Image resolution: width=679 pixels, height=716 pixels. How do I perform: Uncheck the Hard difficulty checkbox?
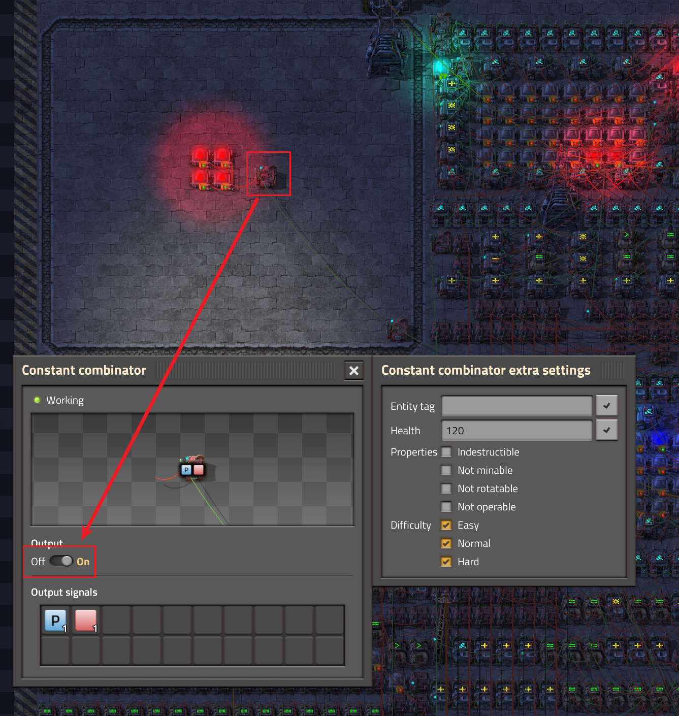click(x=446, y=562)
